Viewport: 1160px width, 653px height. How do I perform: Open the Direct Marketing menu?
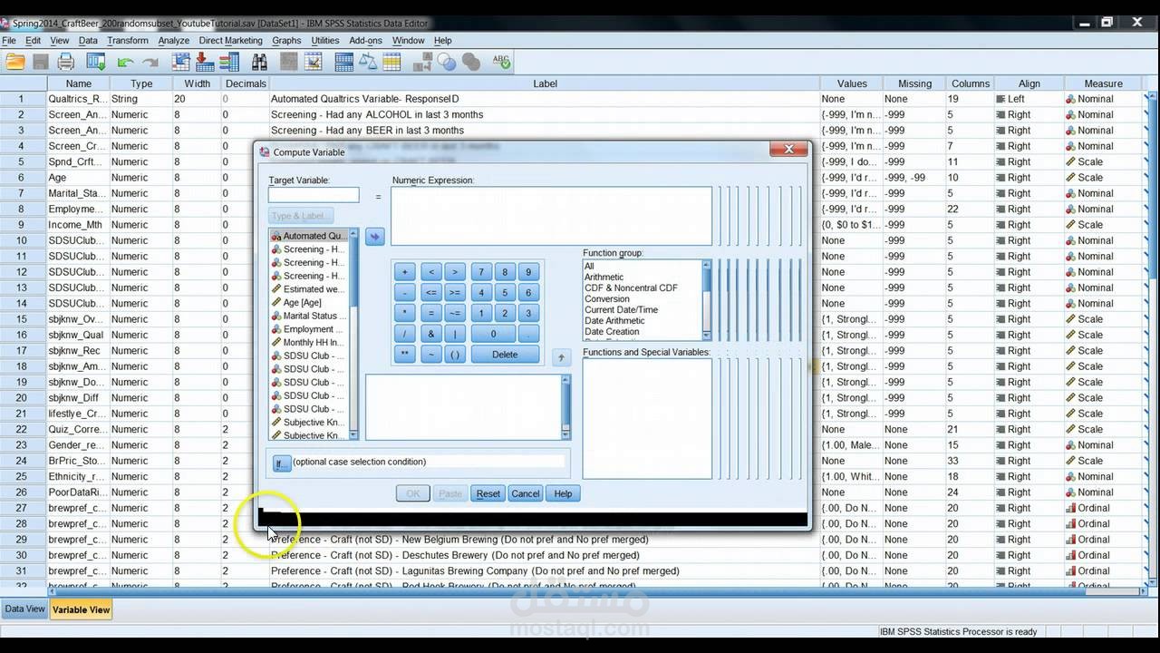pos(230,41)
